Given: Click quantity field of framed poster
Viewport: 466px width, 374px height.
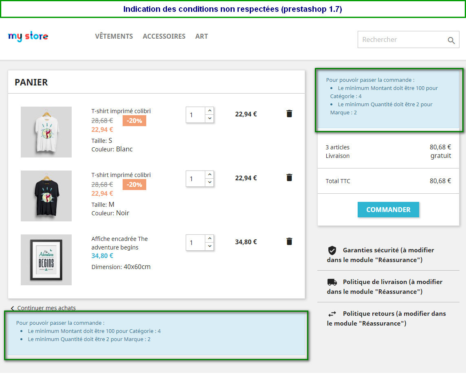Looking at the screenshot, I should tap(196, 243).
